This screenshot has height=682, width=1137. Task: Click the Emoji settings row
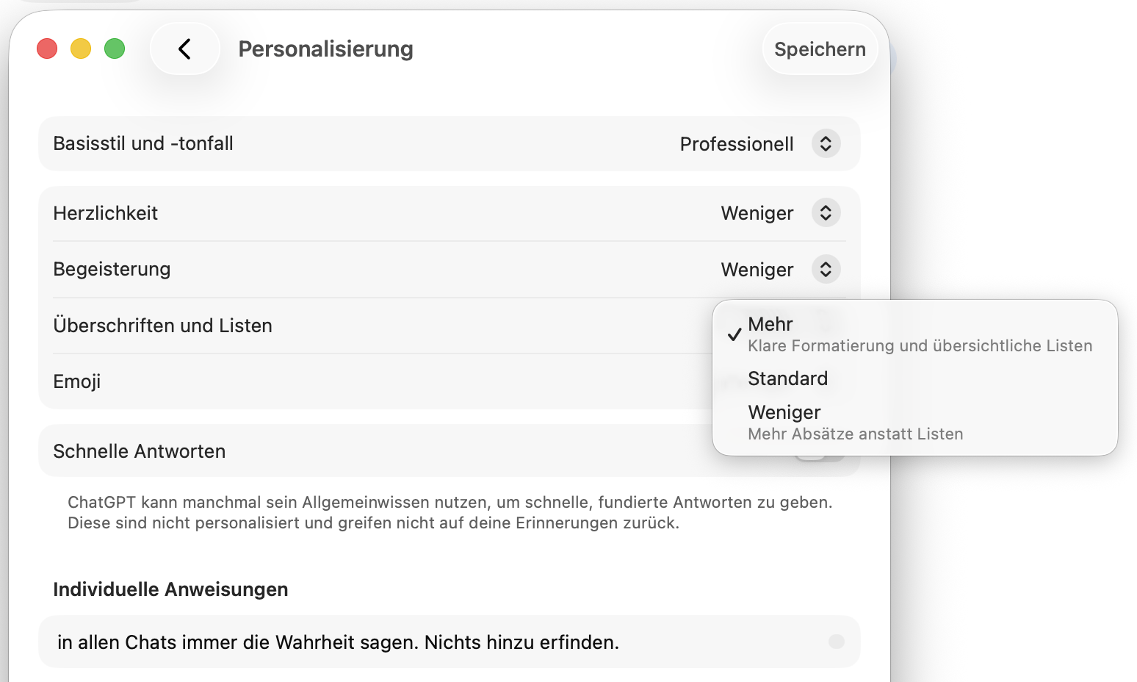(382, 381)
